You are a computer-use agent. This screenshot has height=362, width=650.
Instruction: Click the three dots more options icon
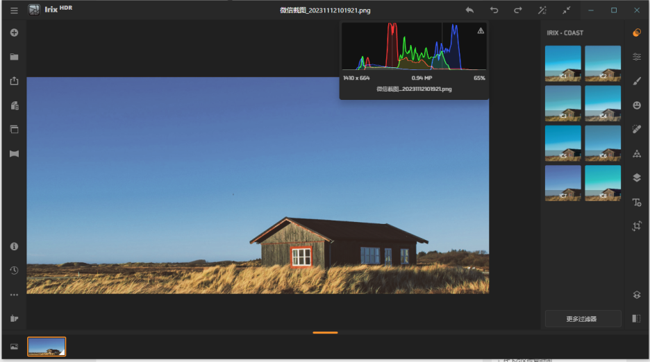(x=14, y=295)
